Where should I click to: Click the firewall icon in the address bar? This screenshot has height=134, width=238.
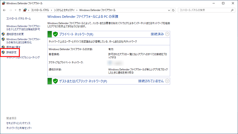pyautogui.click(x=25, y=10)
